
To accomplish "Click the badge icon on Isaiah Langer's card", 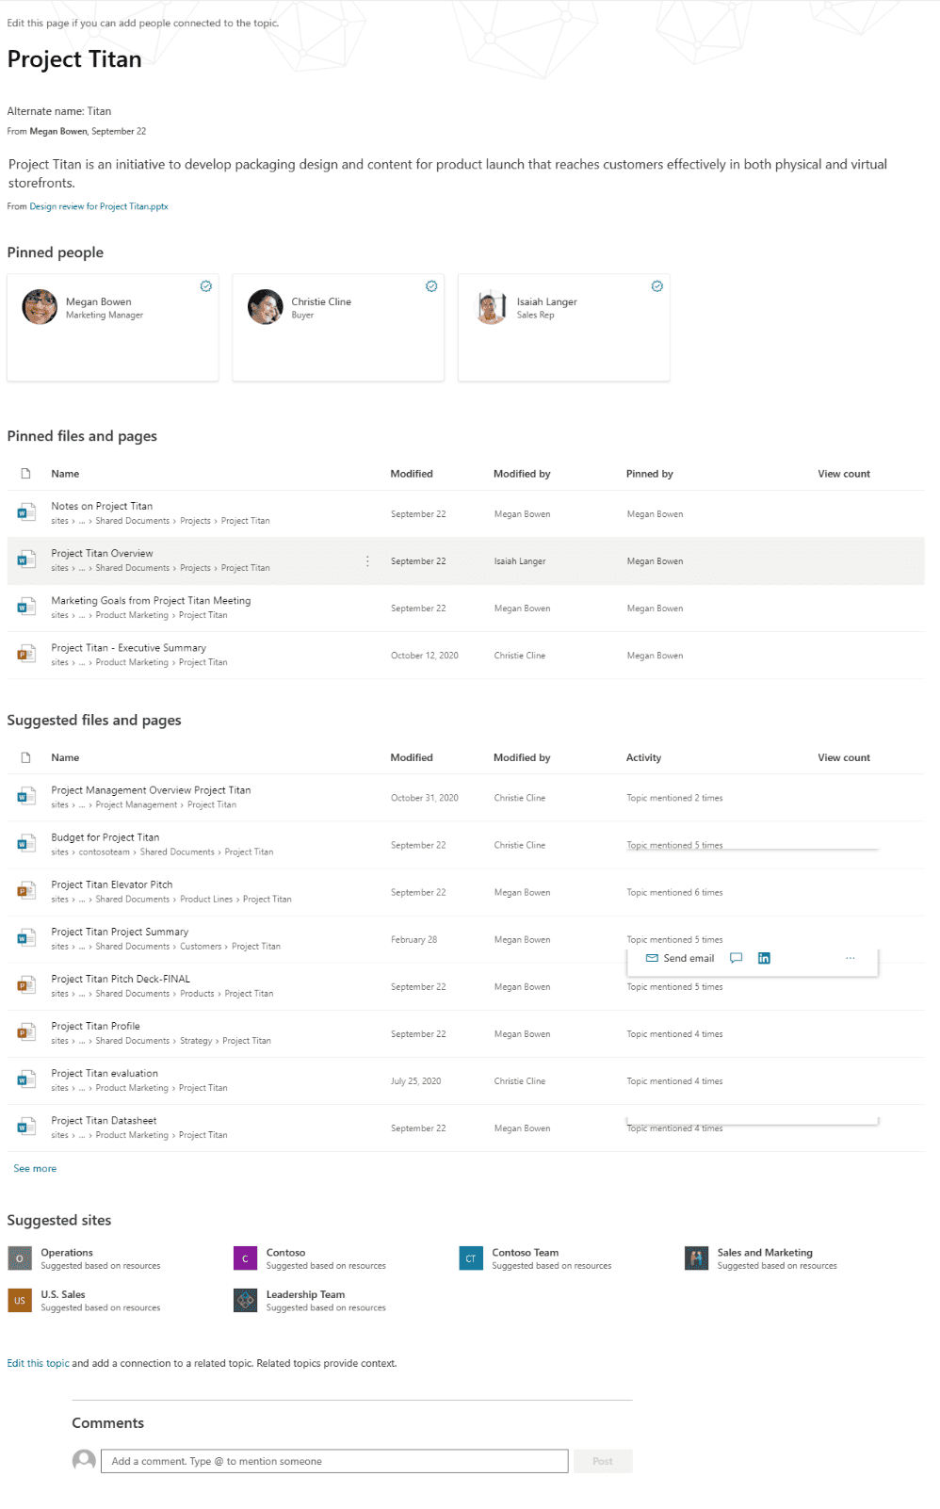I will (657, 286).
